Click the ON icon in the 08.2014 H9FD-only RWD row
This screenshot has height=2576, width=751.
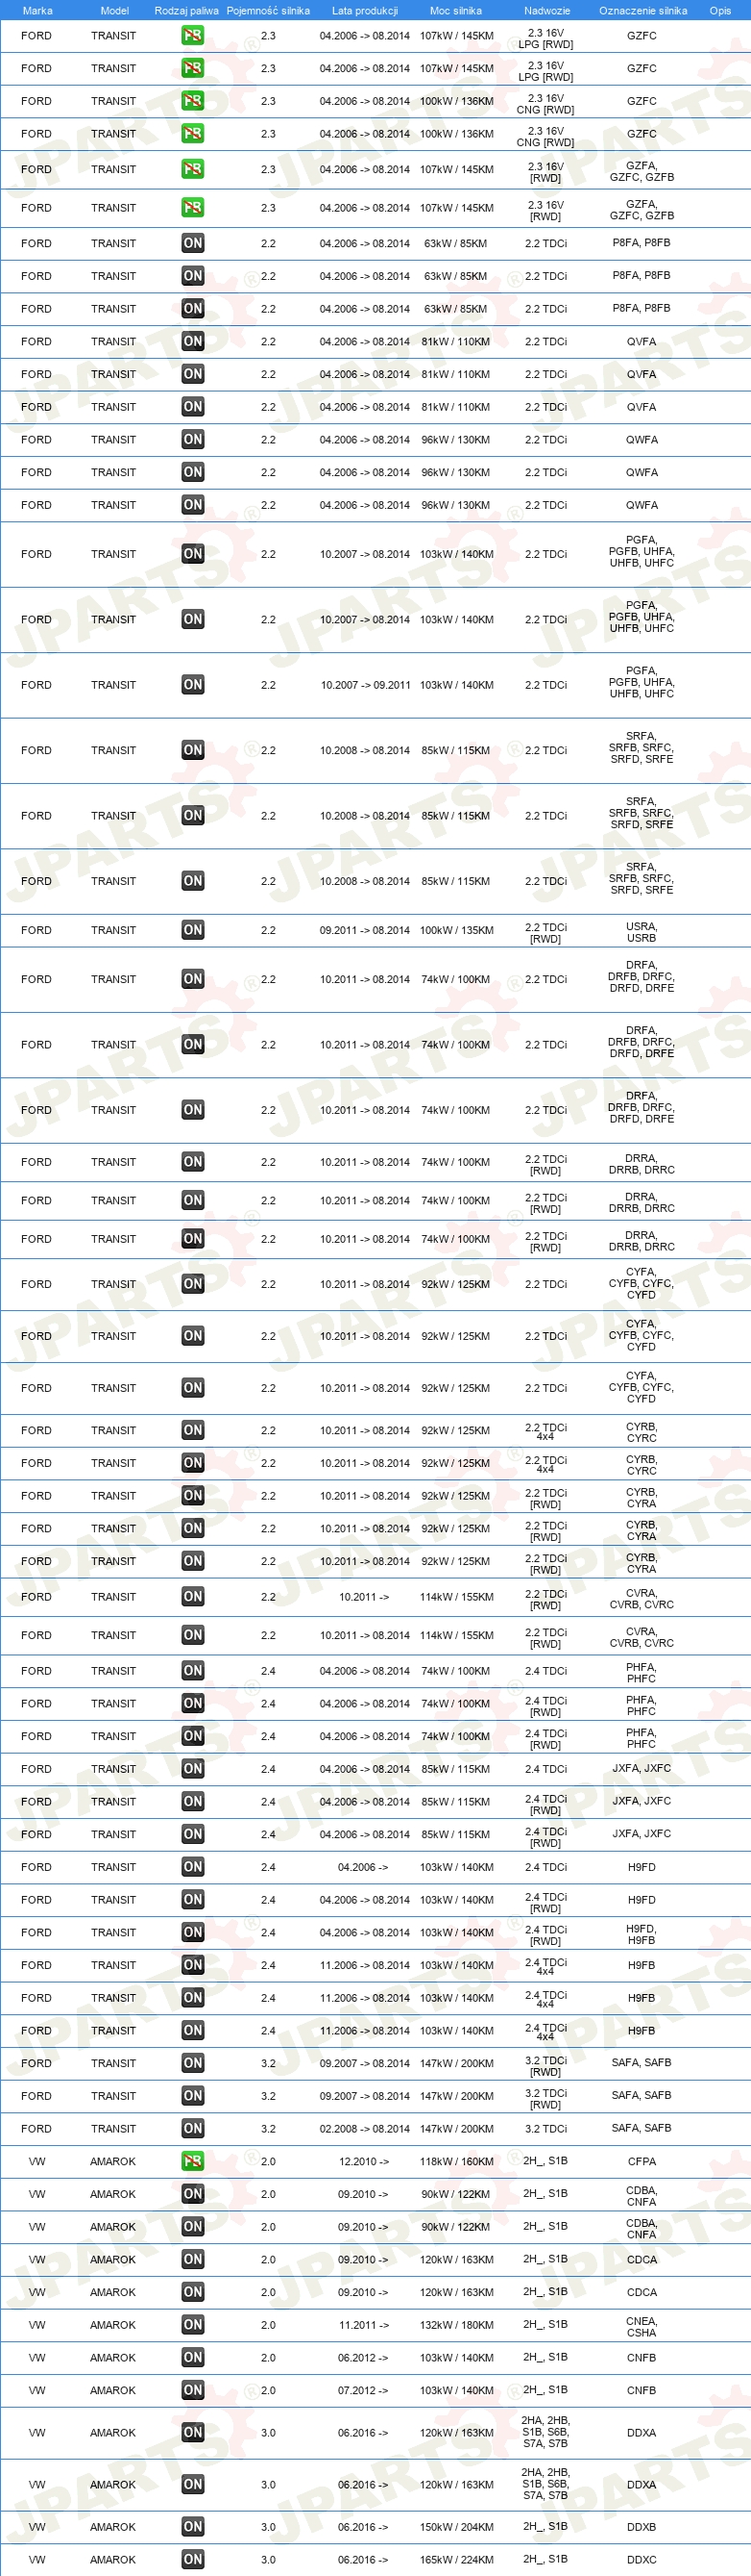[193, 1900]
